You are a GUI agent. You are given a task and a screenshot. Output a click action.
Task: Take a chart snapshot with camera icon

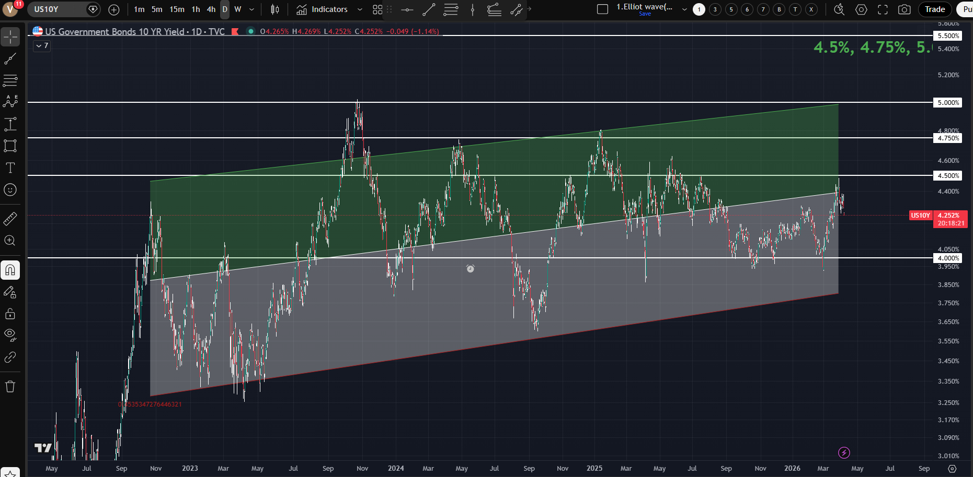(x=904, y=9)
